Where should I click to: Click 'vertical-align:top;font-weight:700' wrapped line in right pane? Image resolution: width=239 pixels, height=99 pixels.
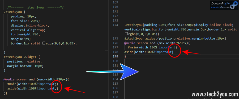pyautogui.click(x=181, y=29)
